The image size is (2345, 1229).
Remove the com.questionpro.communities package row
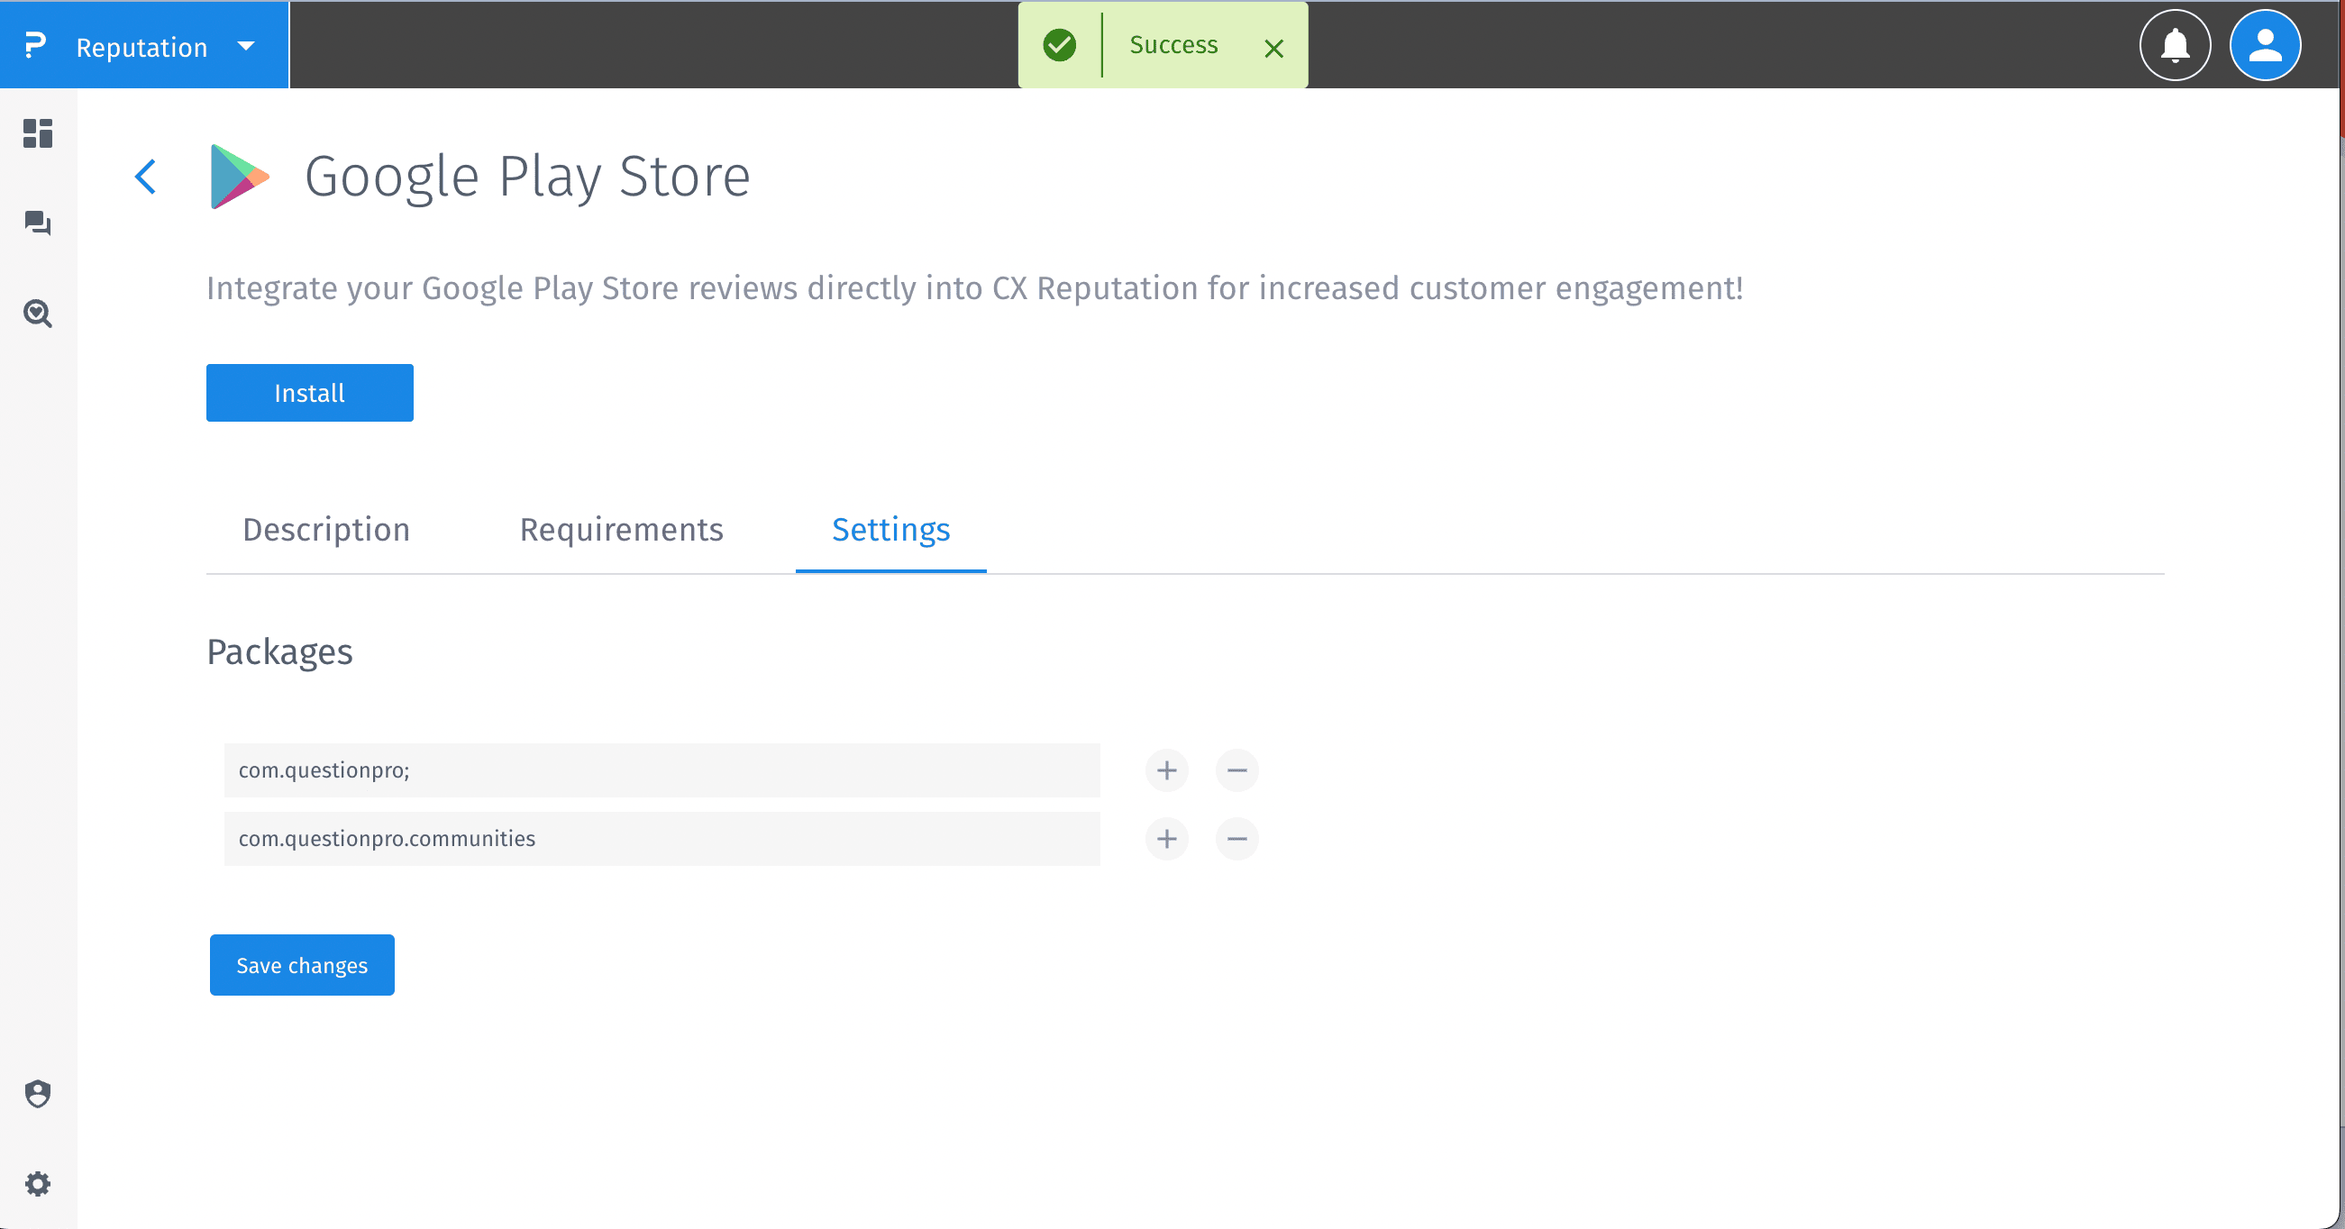click(x=1236, y=839)
